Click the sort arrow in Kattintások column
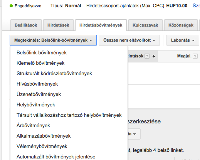The image size is (200, 160). 154,56
